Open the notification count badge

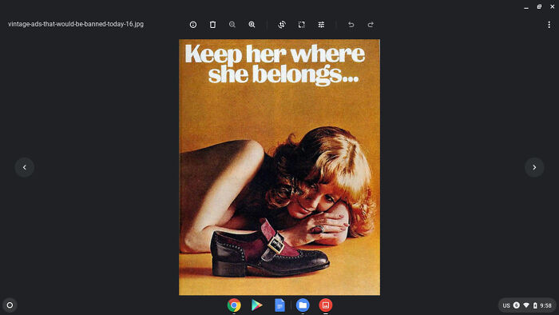pyautogui.click(x=516, y=305)
